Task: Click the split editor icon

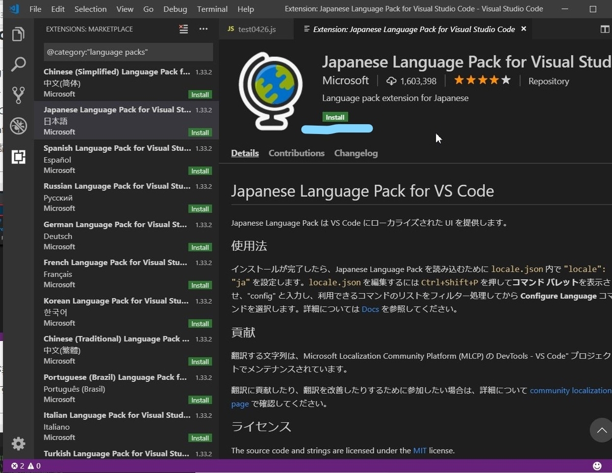Action: (x=605, y=29)
